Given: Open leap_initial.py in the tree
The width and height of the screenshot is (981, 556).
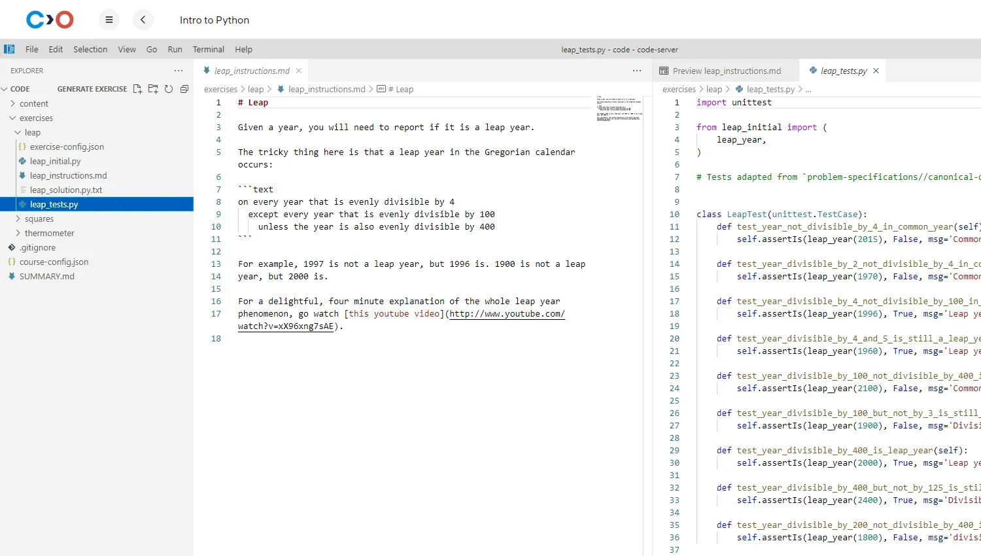Looking at the screenshot, I should [x=97, y=161].
